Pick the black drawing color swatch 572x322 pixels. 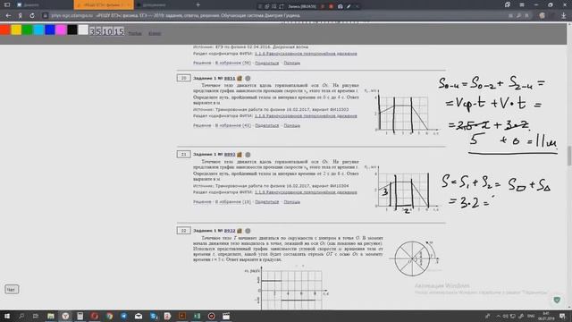point(72,30)
